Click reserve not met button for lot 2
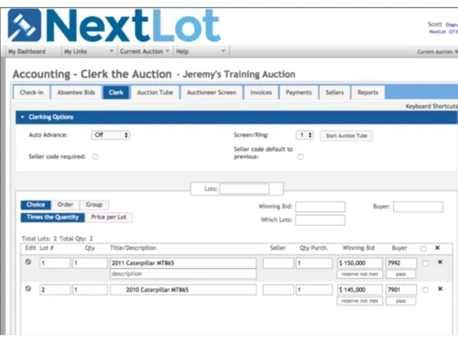Image resolution: width=458 pixels, height=343 pixels. coord(360,301)
